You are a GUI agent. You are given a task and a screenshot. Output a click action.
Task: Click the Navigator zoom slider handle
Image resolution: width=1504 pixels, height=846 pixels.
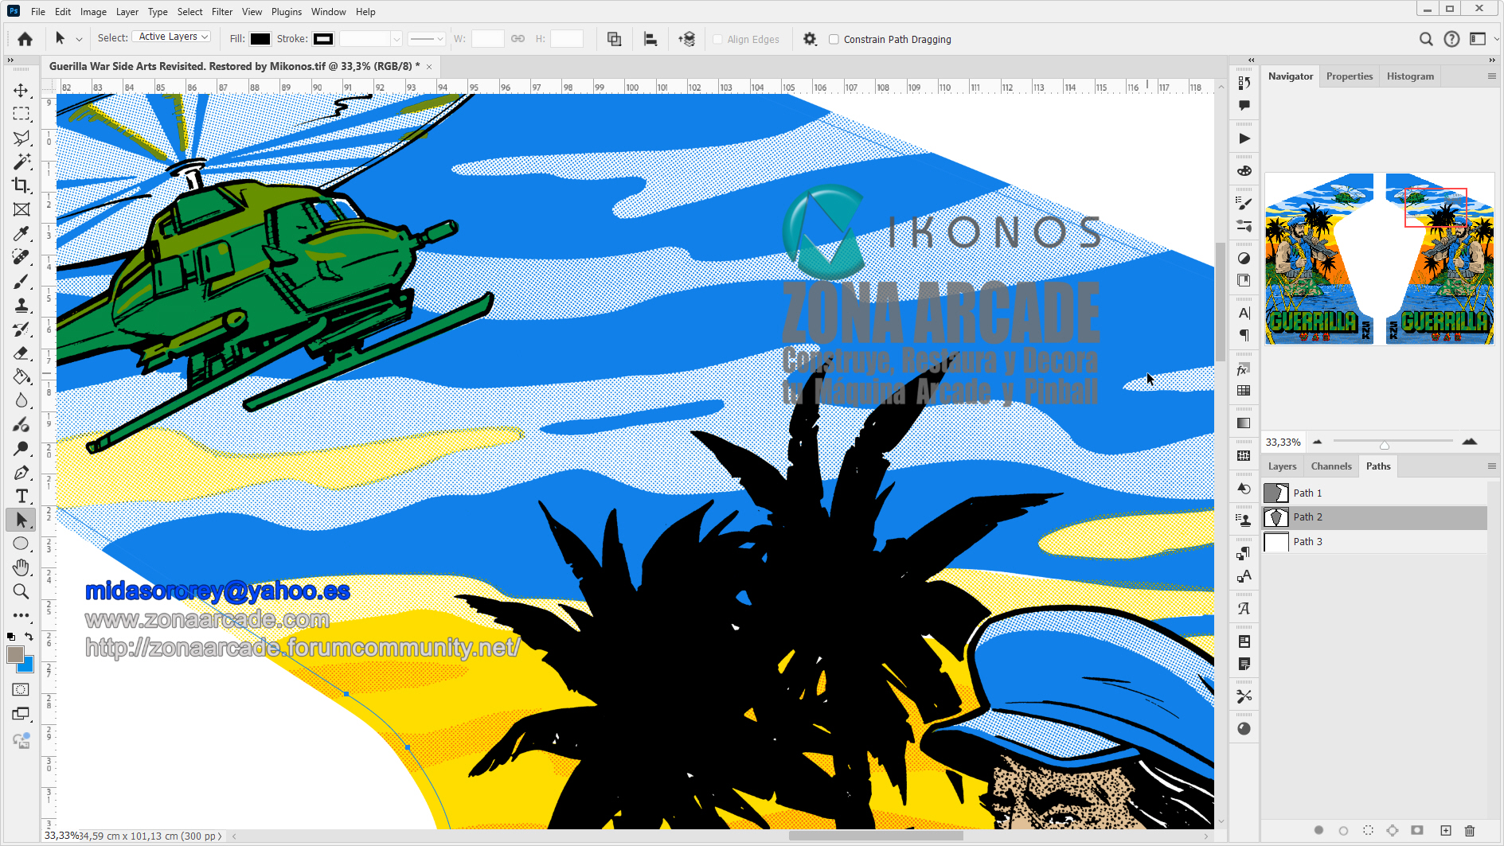point(1385,444)
